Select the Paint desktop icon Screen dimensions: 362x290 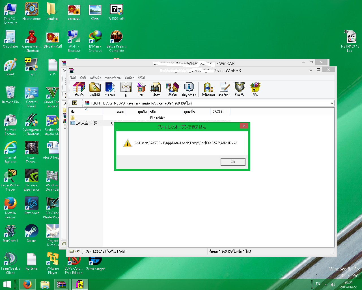(x=10, y=67)
